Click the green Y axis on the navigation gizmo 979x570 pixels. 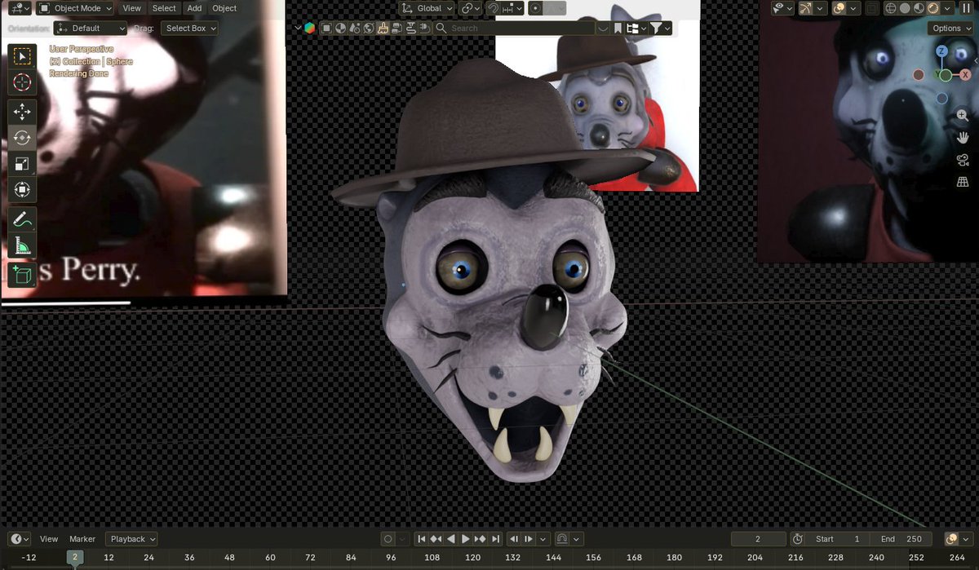[x=945, y=75]
